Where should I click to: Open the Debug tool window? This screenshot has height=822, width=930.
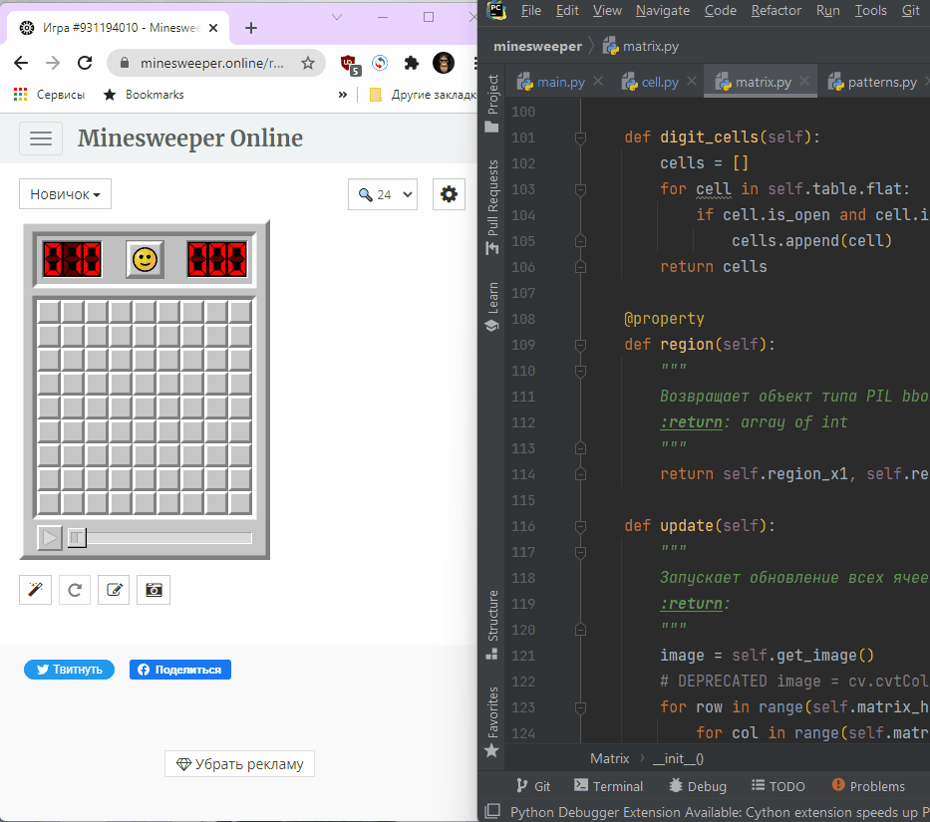pyautogui.click(x=698, y=786)
